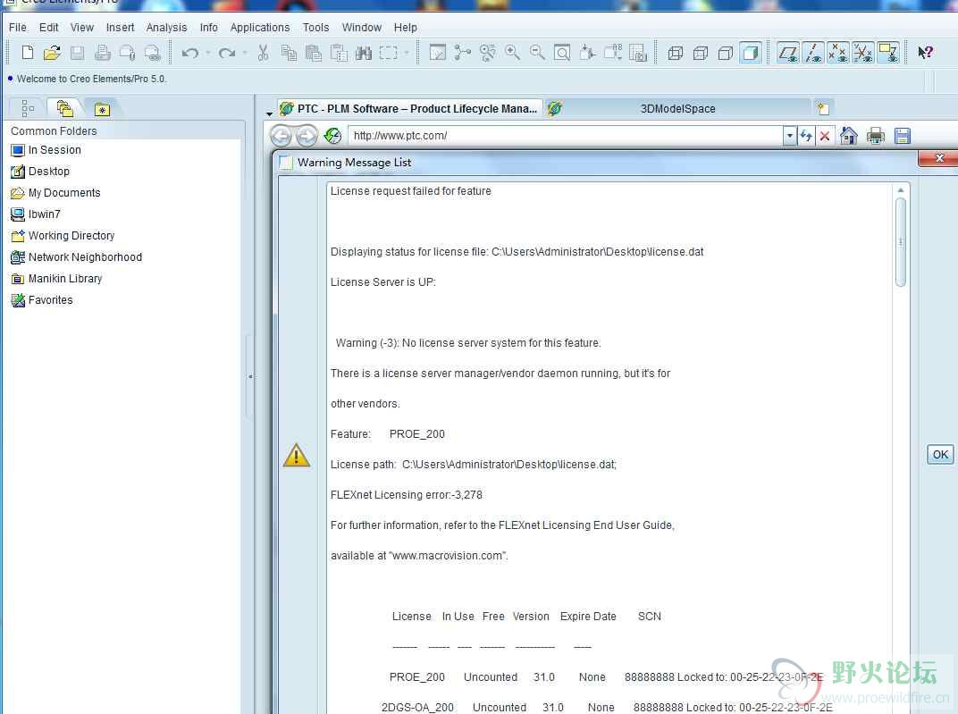Click the Redo arrow icon
Image resolution: width=958 pixels, height=714 pixels.
point(227,53)
